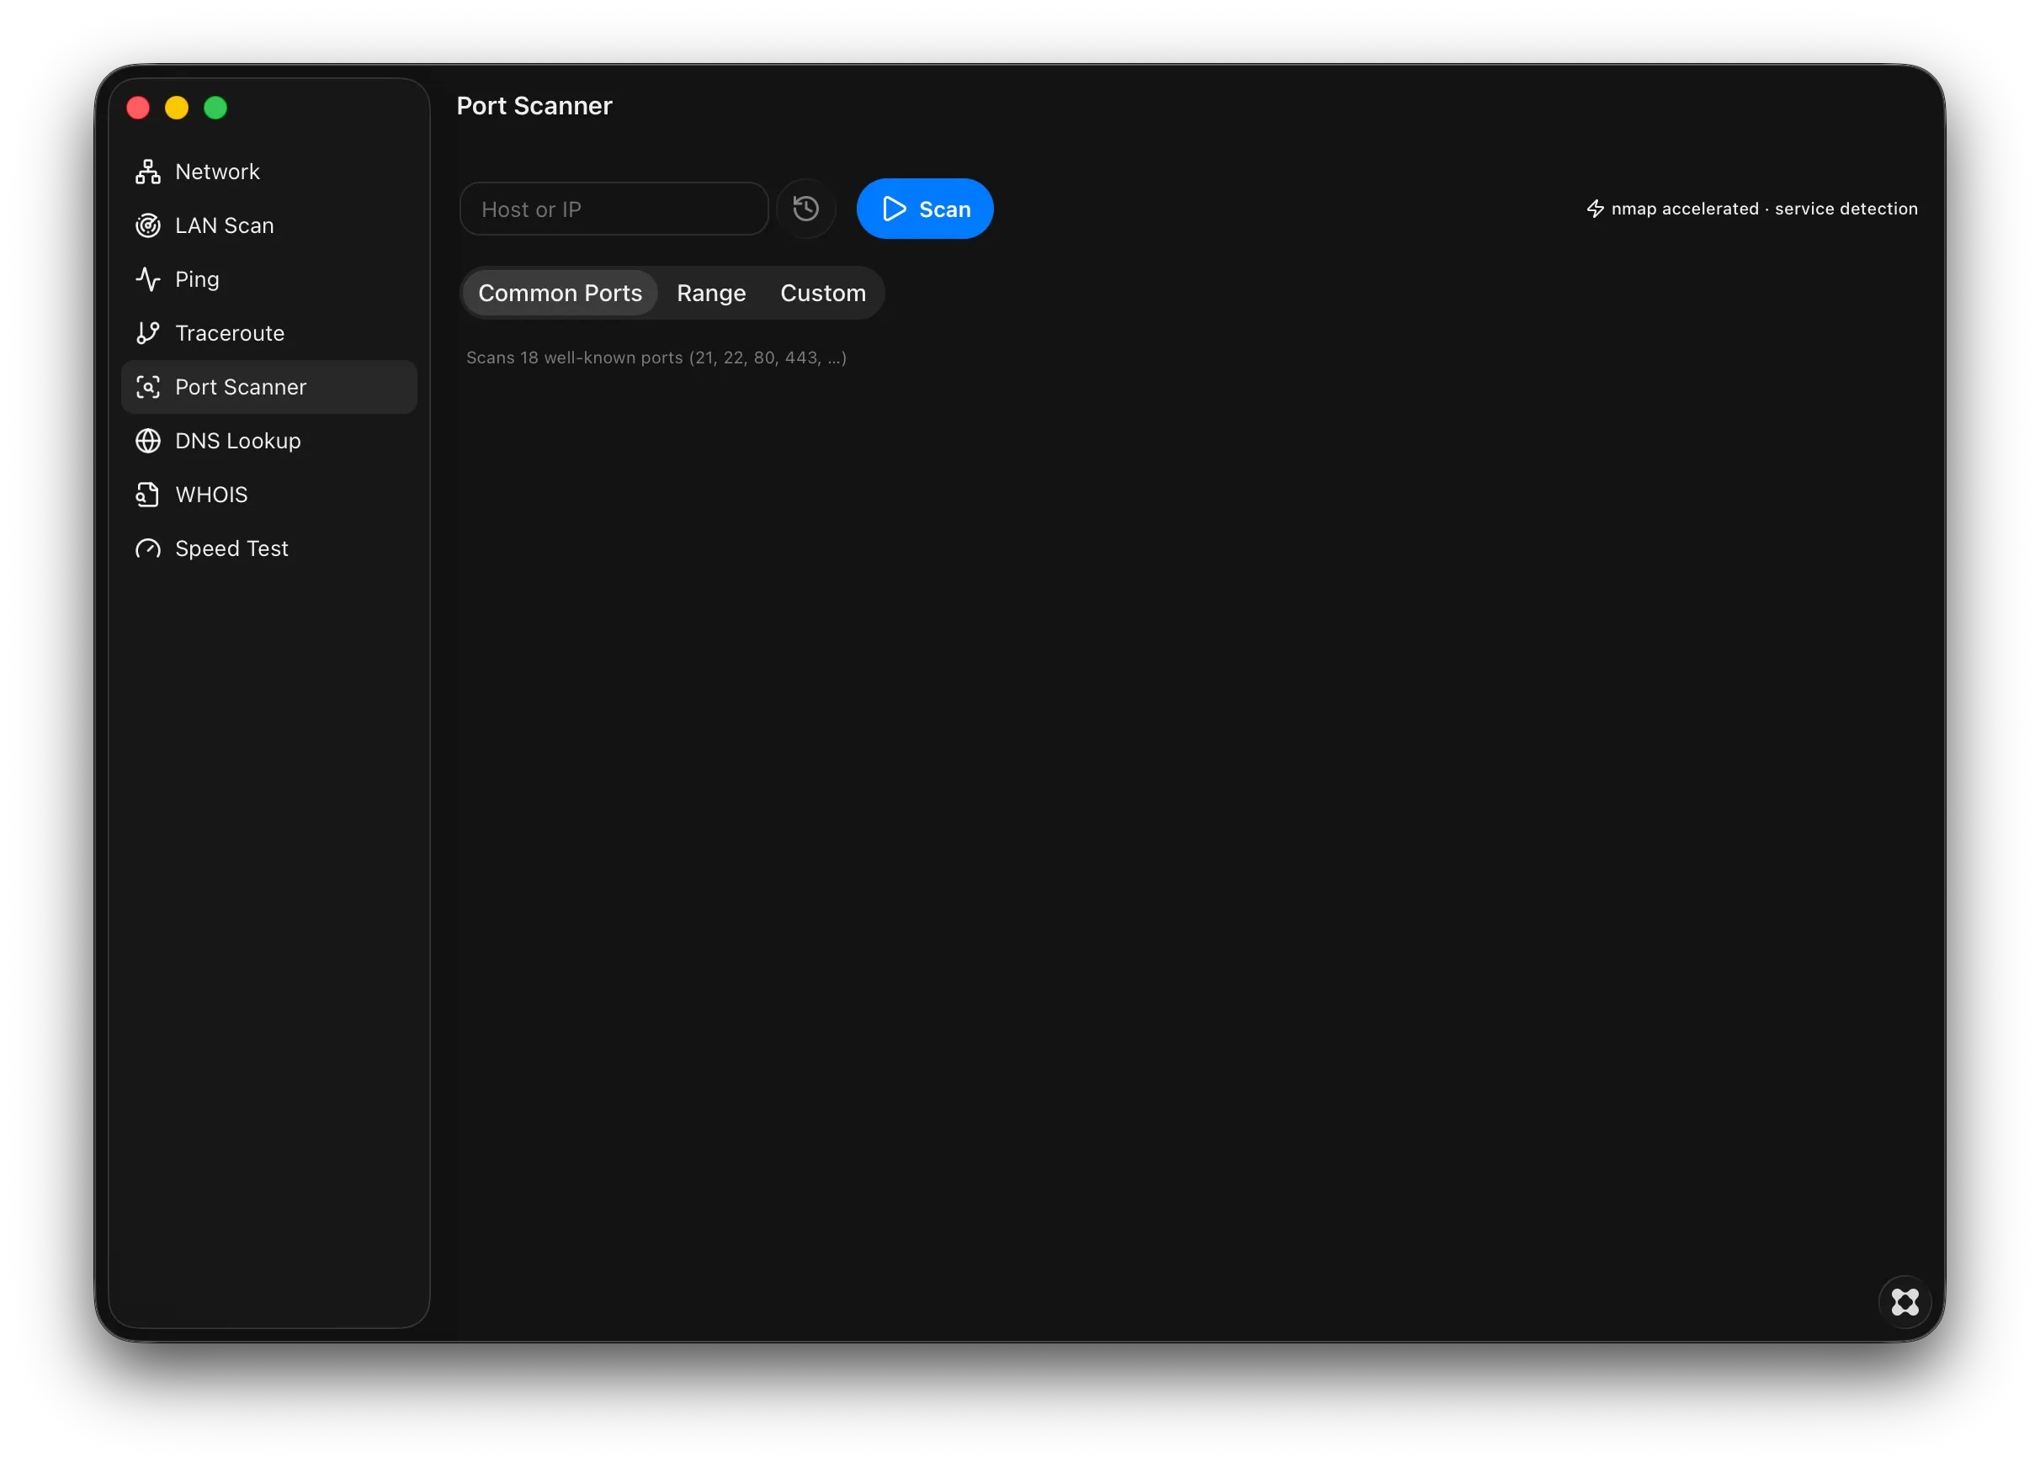Viewport: 2040px width, 1467px height.
Task: Go to LAN Scan label
Action: [x=224, y=225]
